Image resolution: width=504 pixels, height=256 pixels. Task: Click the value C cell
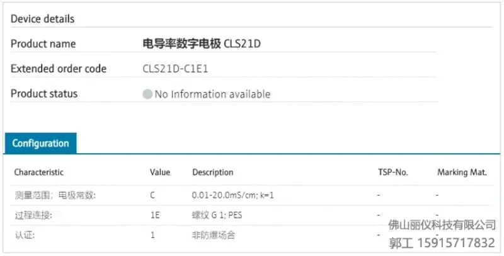point(152,195)
